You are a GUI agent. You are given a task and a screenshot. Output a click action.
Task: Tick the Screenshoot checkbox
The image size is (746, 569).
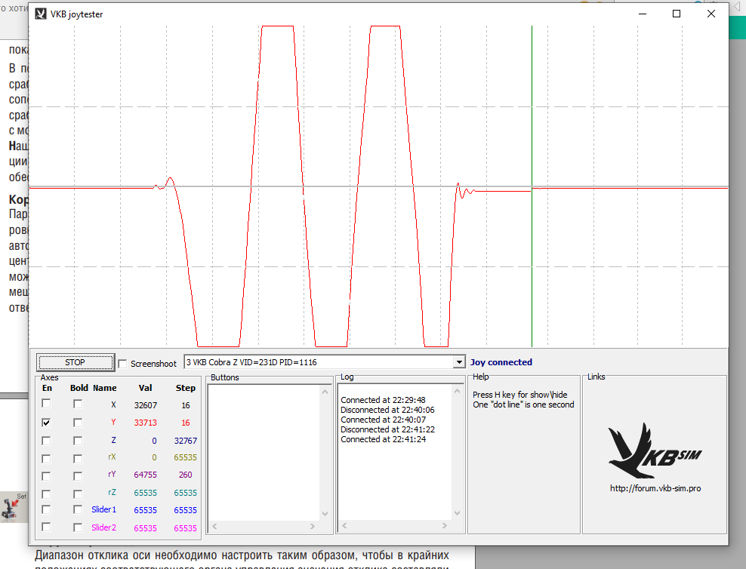click(x=123, y=364)
